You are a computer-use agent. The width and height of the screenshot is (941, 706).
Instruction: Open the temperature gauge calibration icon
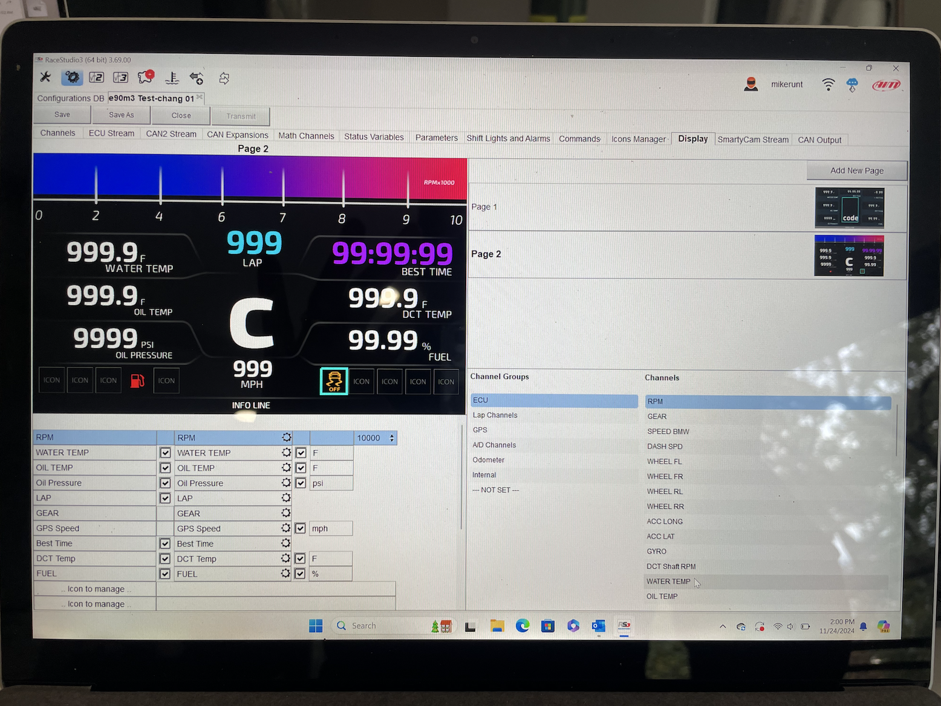point(172,77)
